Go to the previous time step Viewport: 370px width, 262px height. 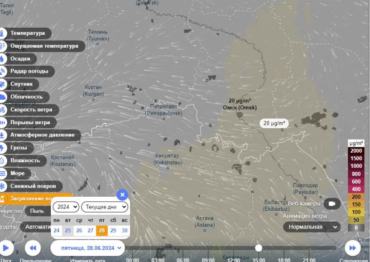click(x=33, y=248)
